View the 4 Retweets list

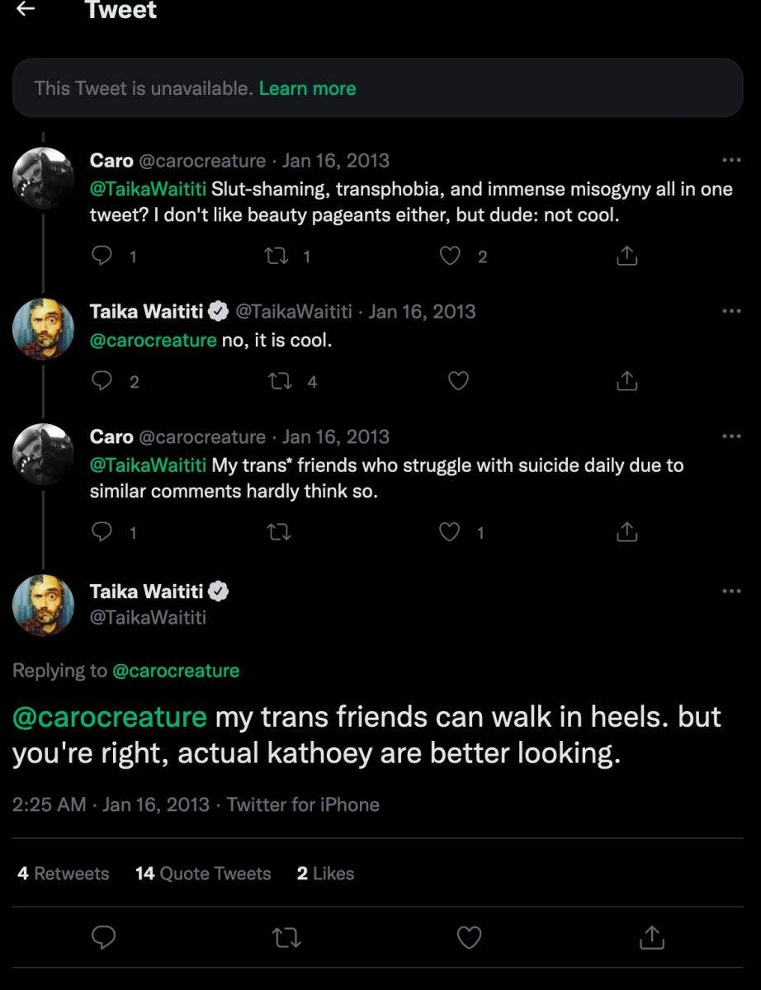[64, 874]
